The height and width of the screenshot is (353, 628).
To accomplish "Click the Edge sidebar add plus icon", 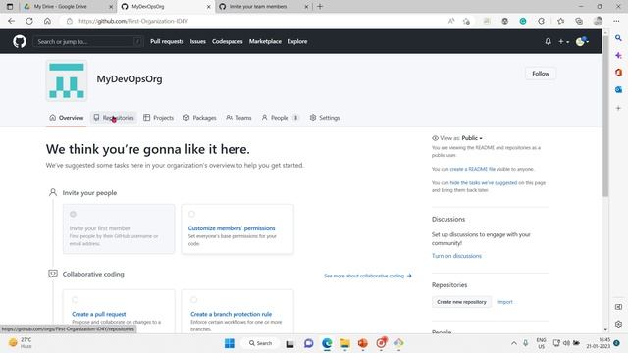I will pos(618,108).
